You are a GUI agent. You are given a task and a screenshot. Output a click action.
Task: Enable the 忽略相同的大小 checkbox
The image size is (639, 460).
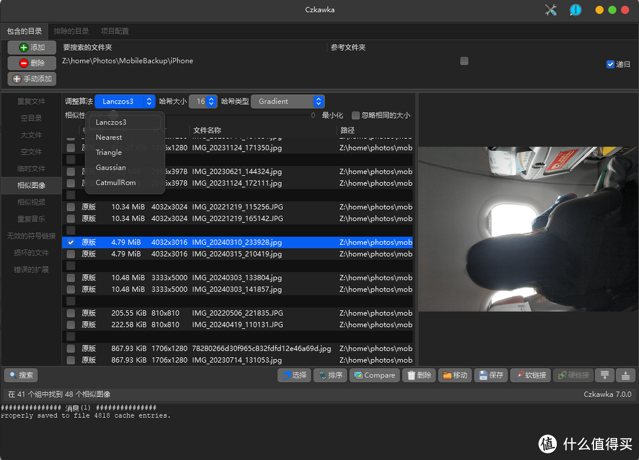click(356, 115)
